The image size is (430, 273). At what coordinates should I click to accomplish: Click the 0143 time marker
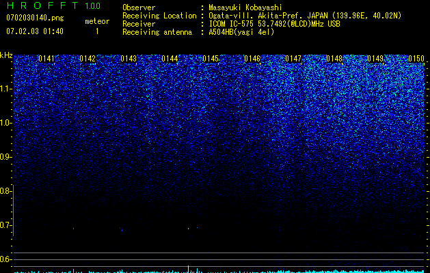[129, 59]
